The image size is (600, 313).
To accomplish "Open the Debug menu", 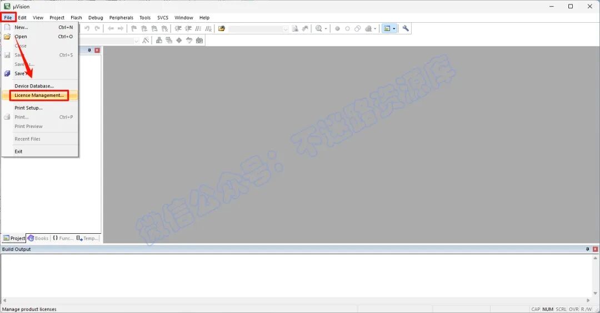I will point(96,18).
